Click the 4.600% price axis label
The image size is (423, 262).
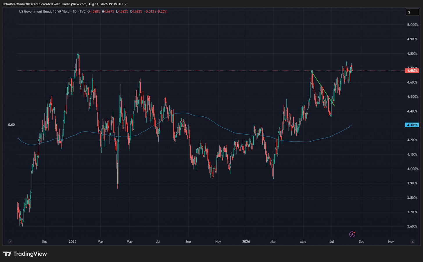[413, 82]
